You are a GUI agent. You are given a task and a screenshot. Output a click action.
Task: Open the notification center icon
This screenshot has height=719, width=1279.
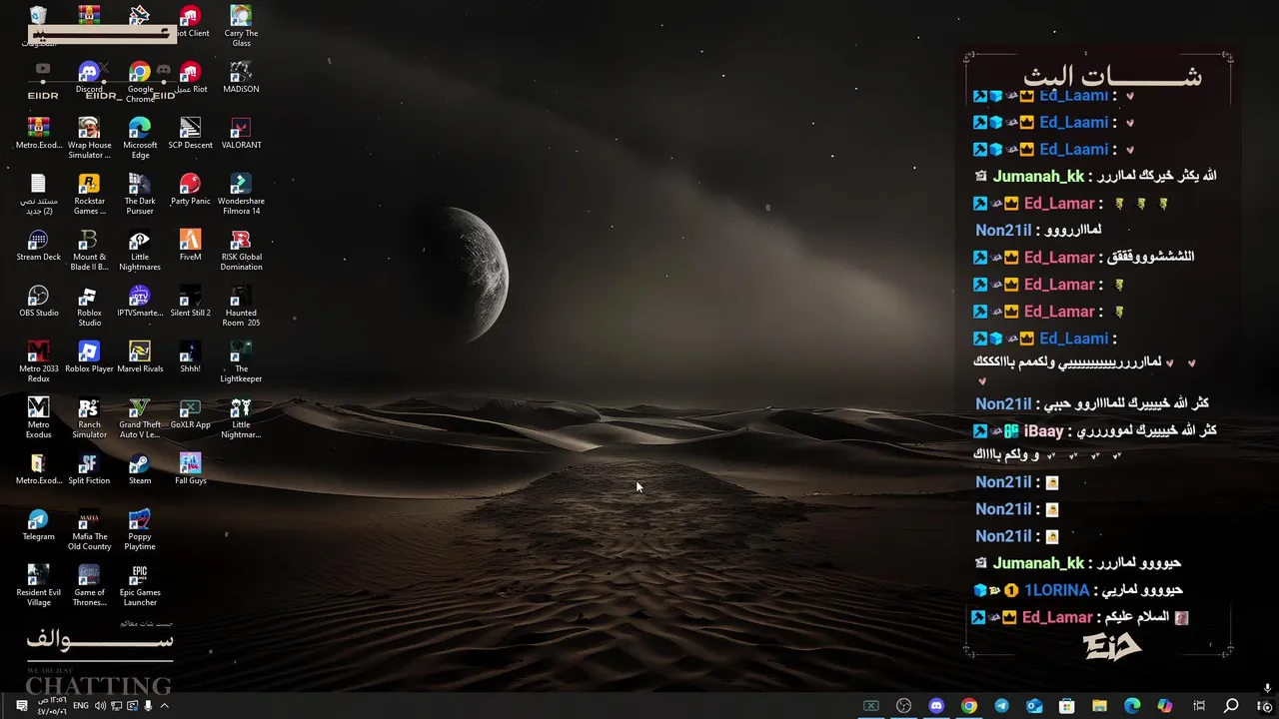point(22,706)
